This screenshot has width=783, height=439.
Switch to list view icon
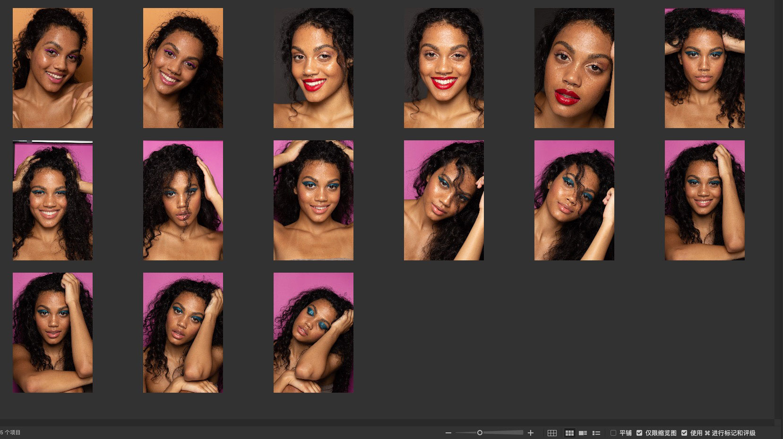[x=596, y=433]
